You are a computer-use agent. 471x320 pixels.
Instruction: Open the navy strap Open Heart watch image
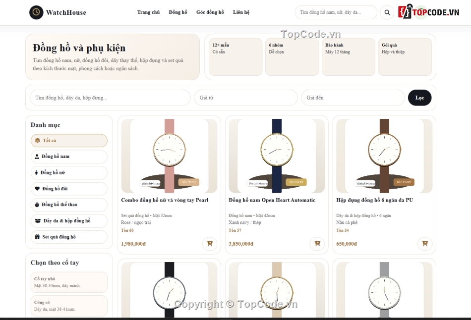coord(277,156)
